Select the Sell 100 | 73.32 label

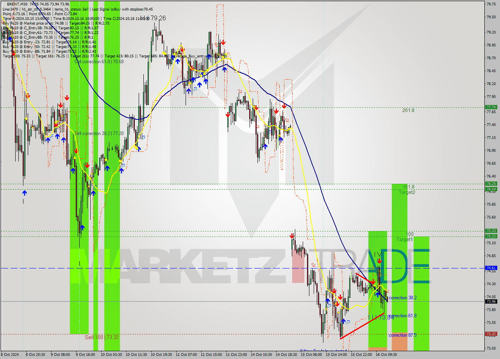(102, 337)
